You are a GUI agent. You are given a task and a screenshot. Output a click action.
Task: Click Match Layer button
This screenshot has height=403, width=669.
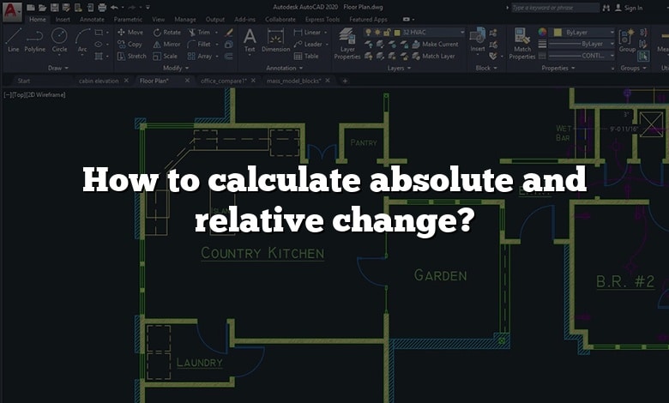point(433,56)
